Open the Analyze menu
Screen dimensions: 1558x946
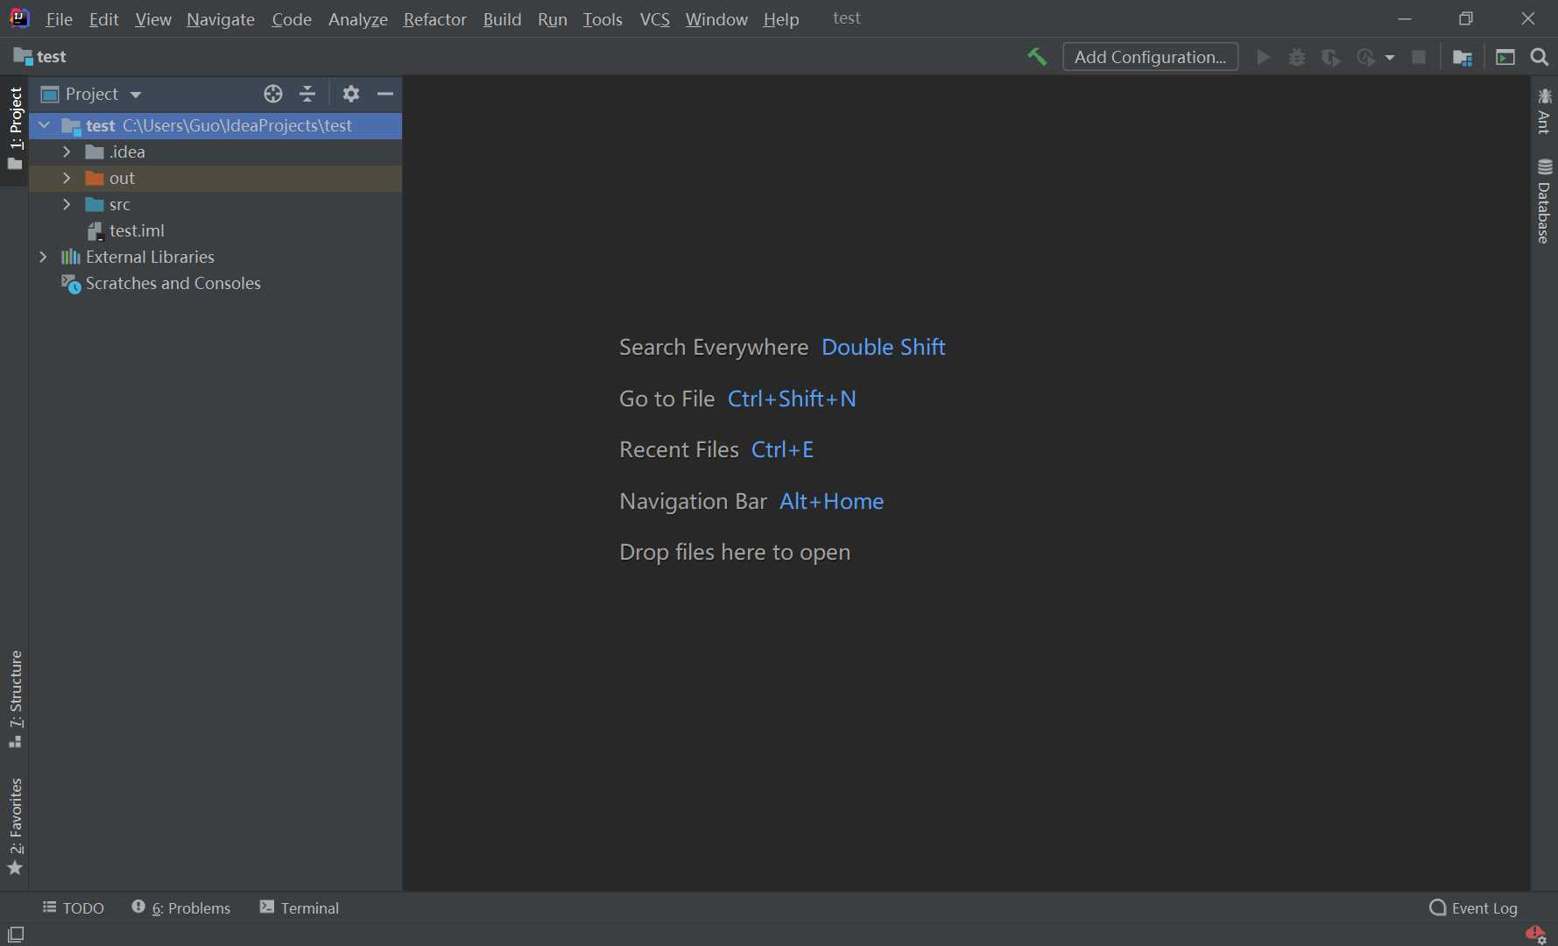click(x=357, y=19)
